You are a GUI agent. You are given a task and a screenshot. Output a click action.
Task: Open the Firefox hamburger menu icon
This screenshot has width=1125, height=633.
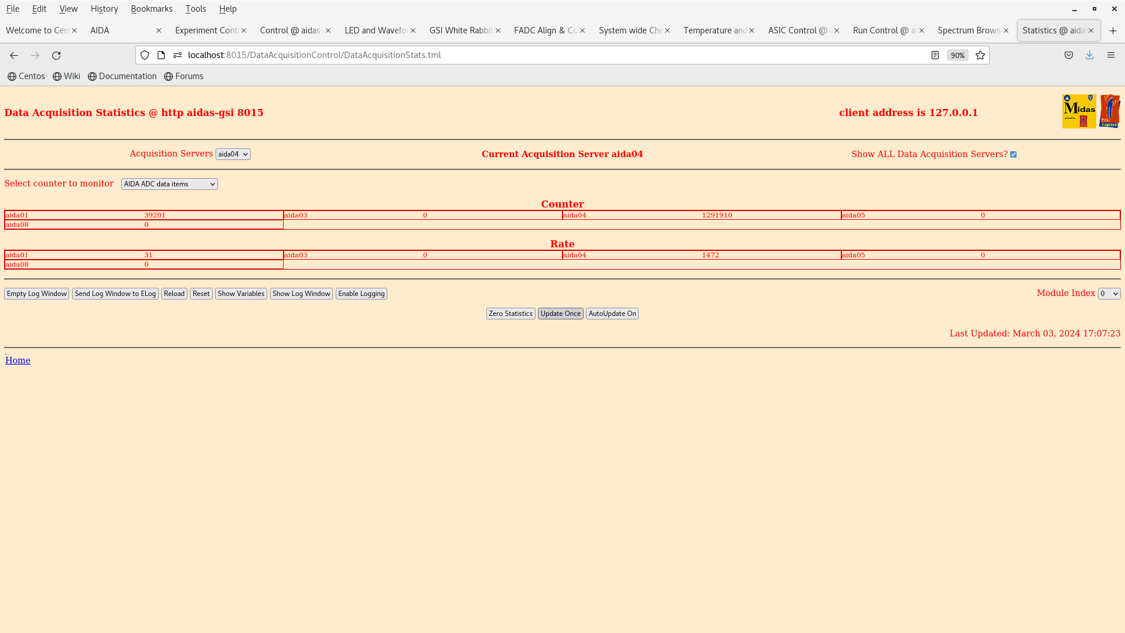pos(1111,55)
